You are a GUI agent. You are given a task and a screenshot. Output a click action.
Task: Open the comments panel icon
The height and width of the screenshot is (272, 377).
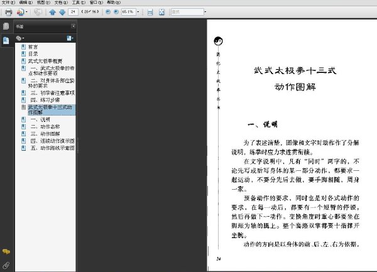[x=6, y=251]
